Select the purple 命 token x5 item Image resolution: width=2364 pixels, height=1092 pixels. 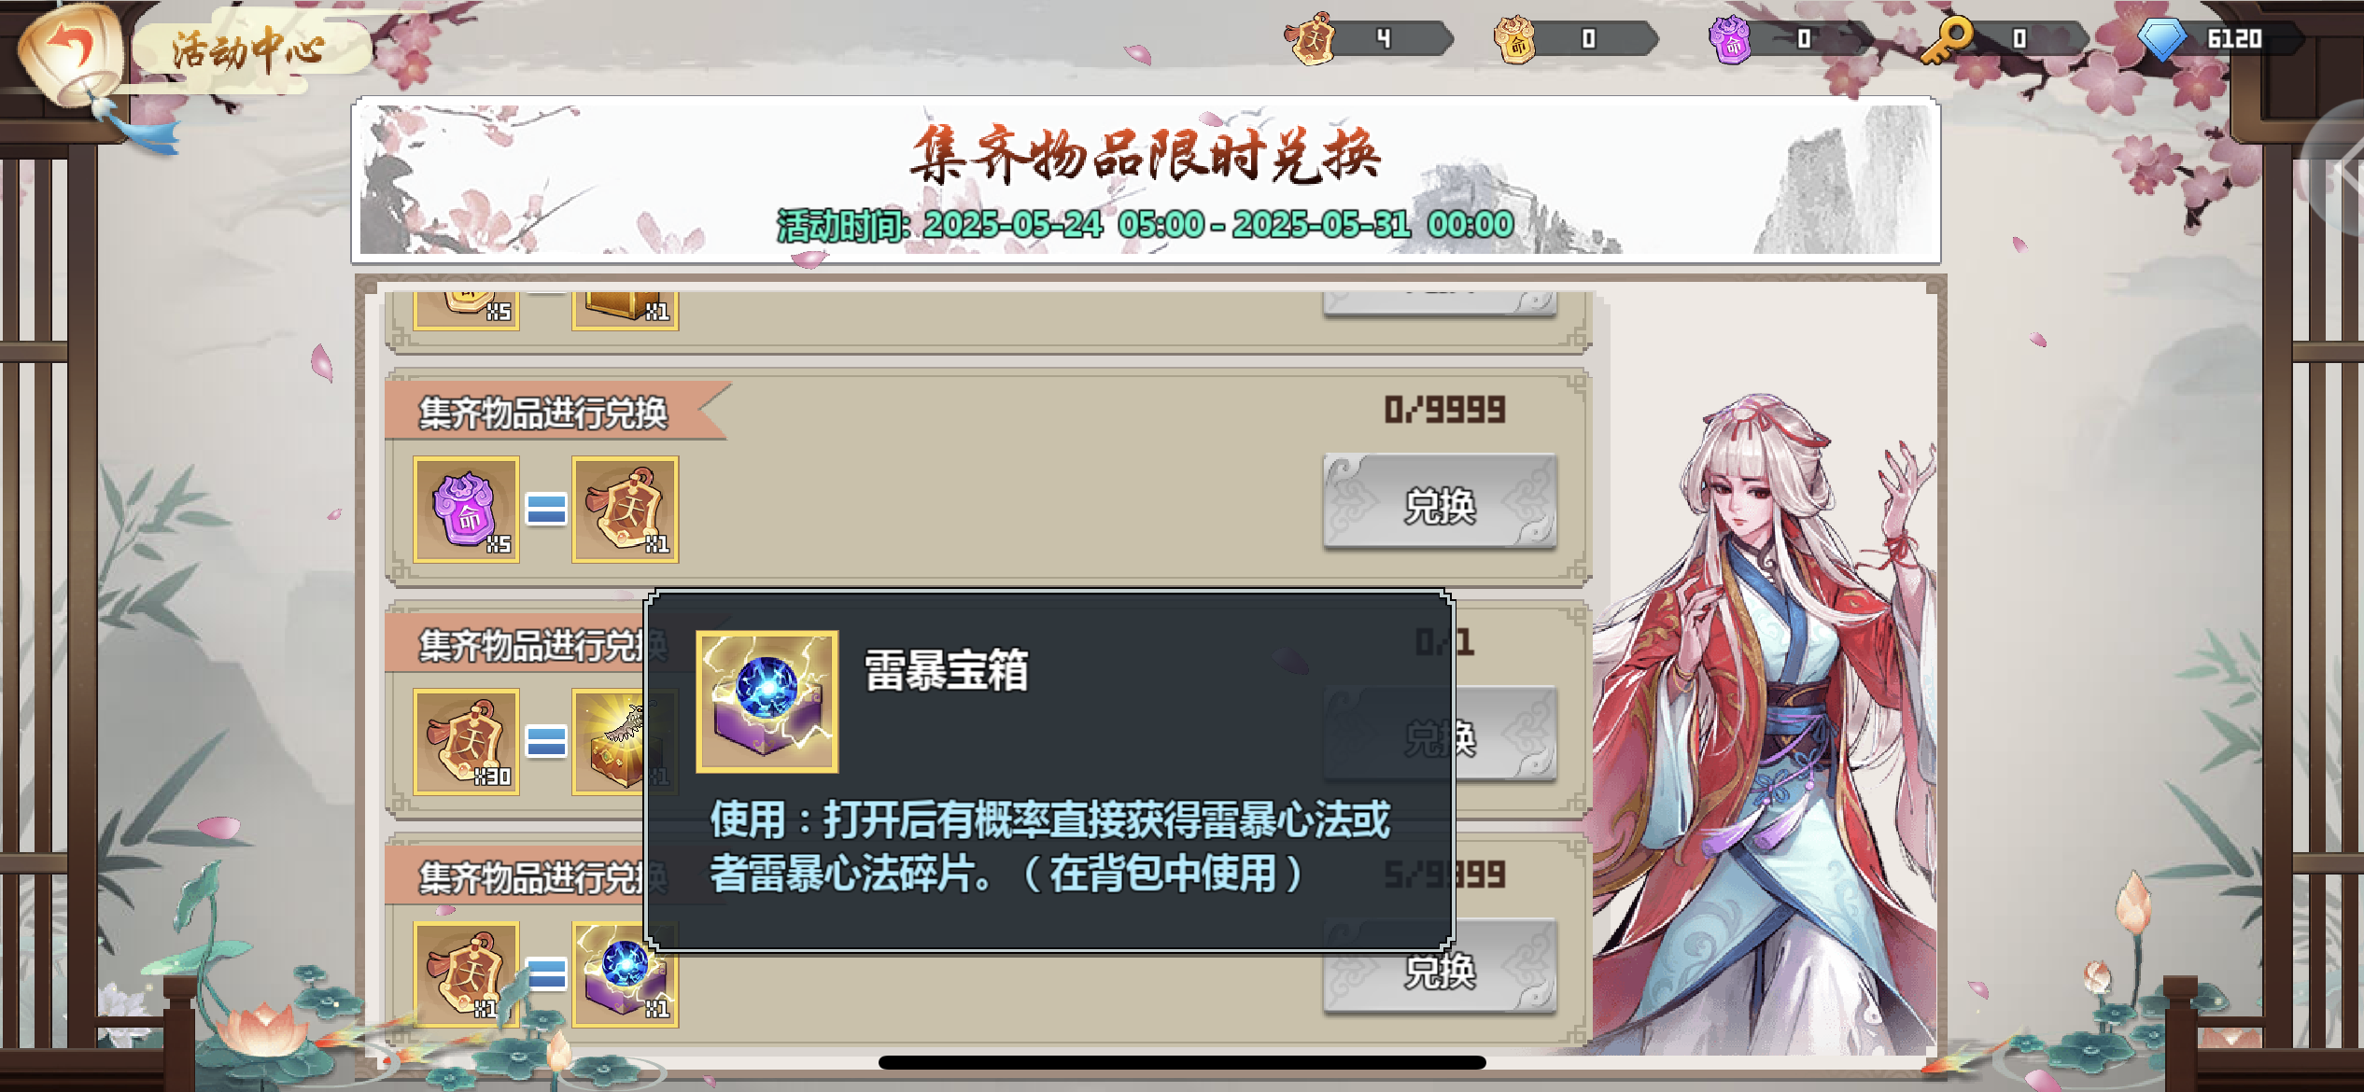467,510
